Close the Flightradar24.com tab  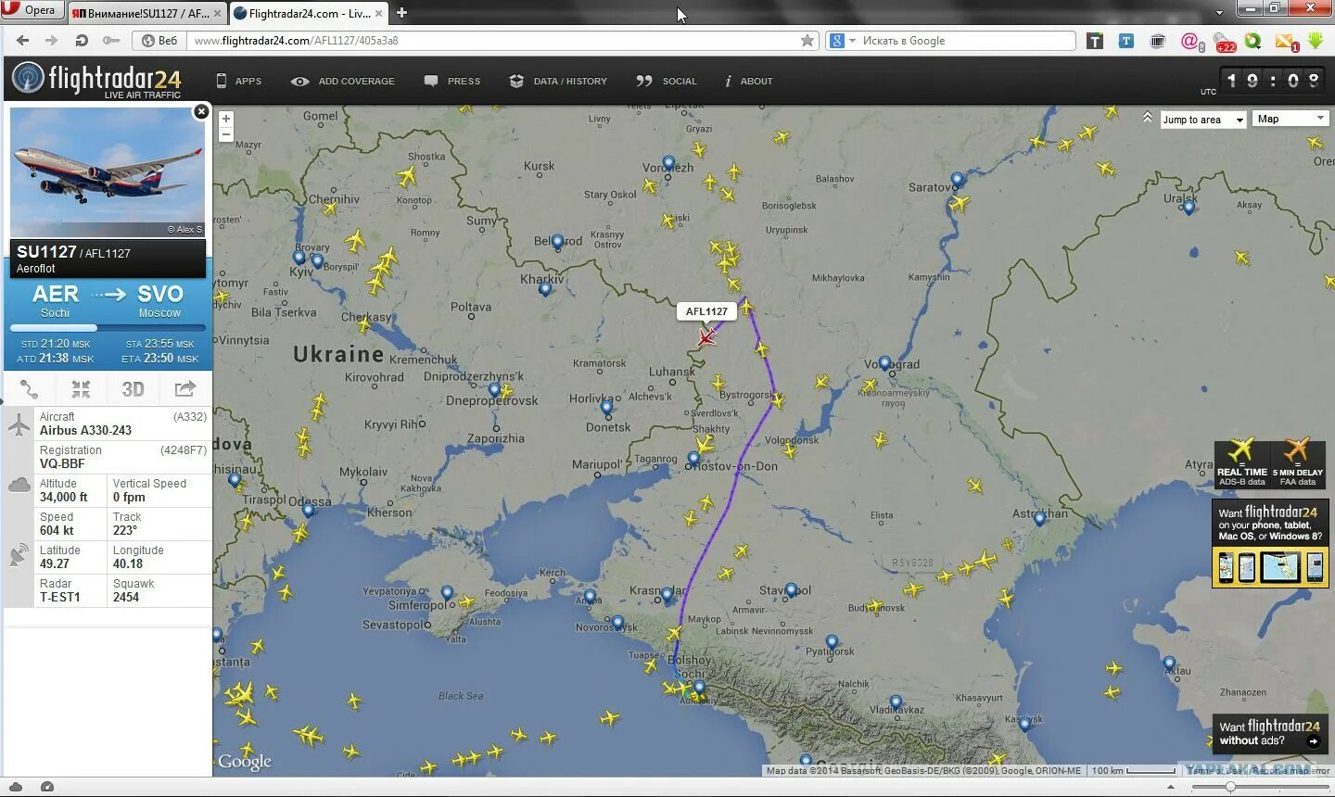(379, 13)
